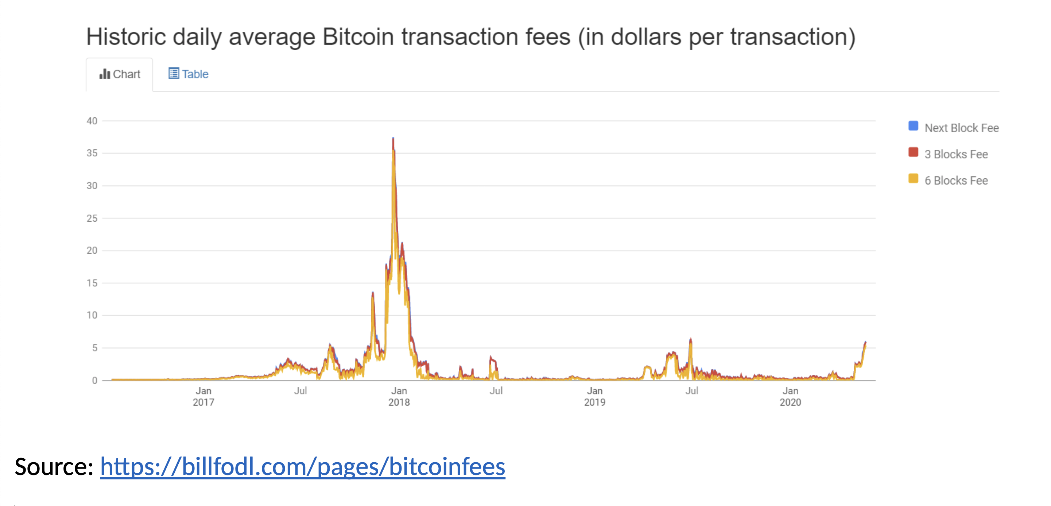Screen dimensions: 1051x506
Task: Toggle the 6 Blocks Fee legend label
Action: (956, 180)
